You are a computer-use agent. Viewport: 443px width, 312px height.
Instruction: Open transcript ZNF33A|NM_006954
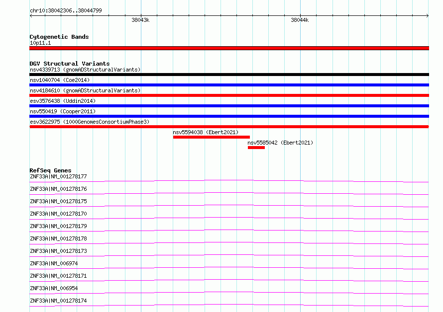[54, 288]
